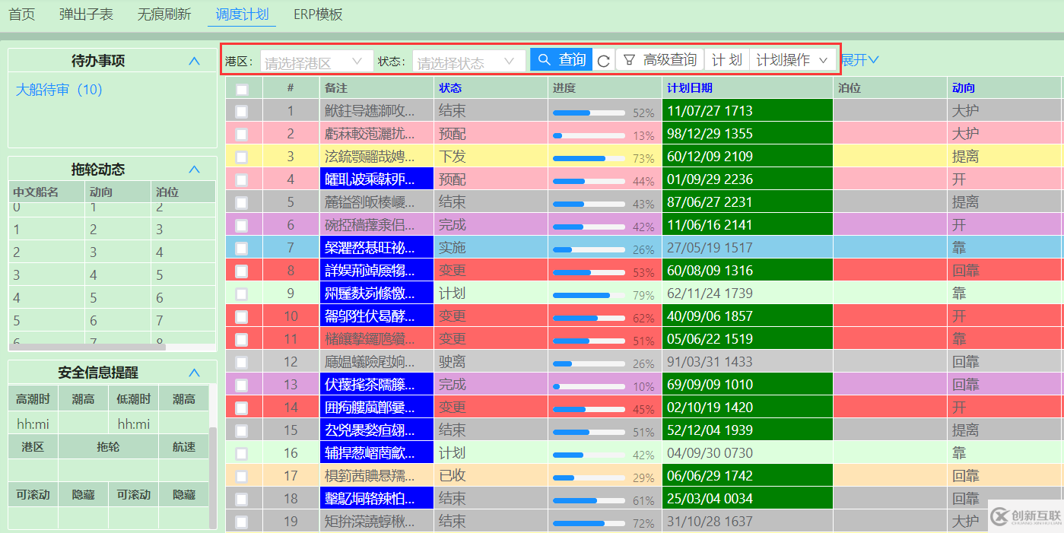Screen dimensions: 1064x533
Task: Click the magnifier search icon on 查询 button
Action: [545, 59]
